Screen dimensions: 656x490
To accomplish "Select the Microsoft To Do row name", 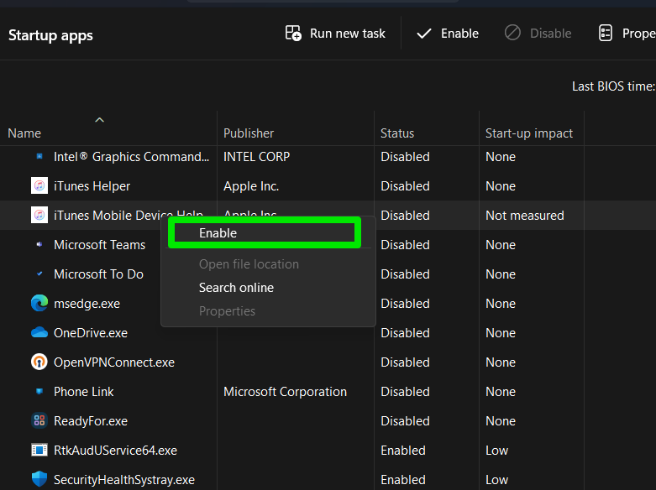I will (x=98, y=274).
